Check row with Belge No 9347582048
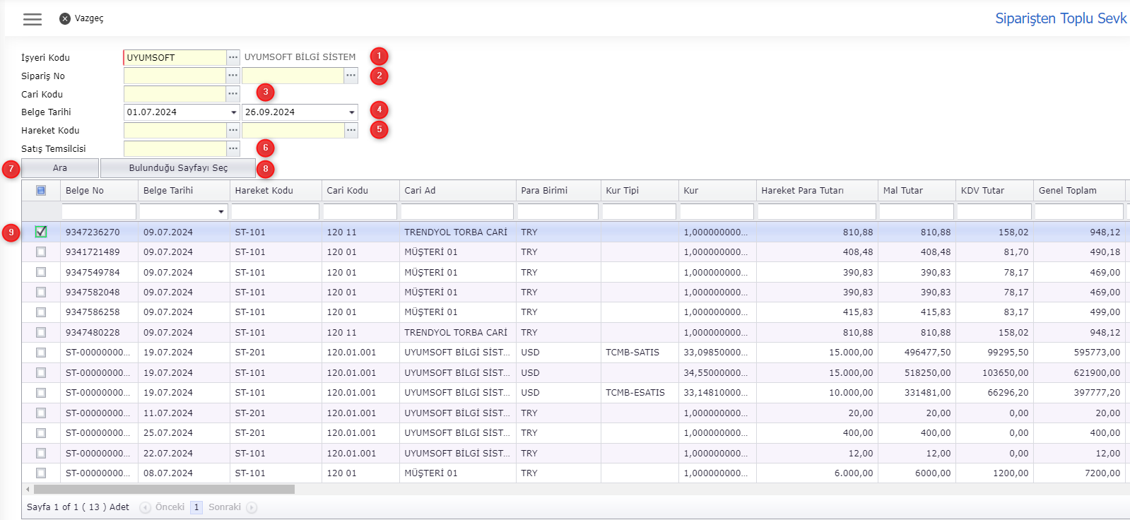Screen dimensions: 1130x520 point(41,292)
